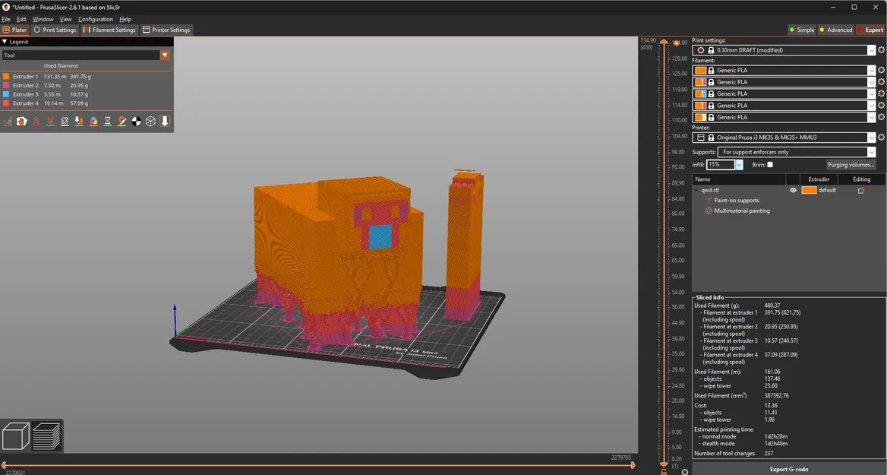Open the Help menu
The height and width of the screenshot is (475, 887).
[x=125, y=19]
